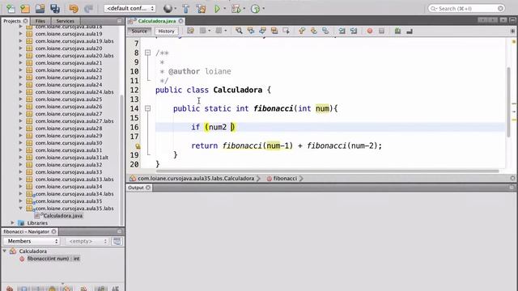Click the Undo arrow icon
The height and width of the screenshot is (291, 518).
point(74,9)
